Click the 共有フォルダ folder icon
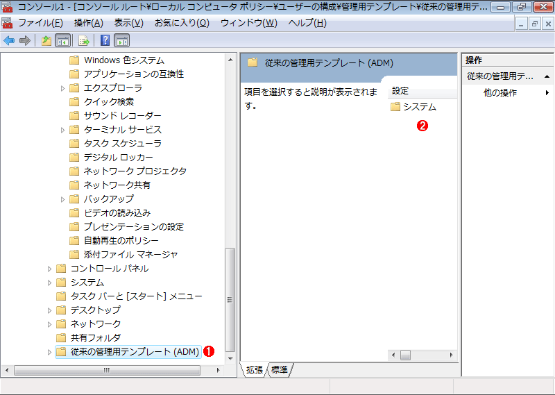This screenshot has width=555, height=395. coord(61,337)
